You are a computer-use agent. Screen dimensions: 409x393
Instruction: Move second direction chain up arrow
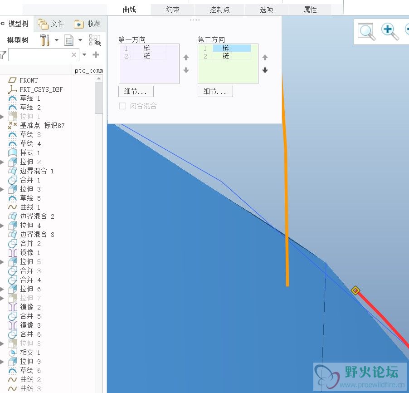pos(265,58)
